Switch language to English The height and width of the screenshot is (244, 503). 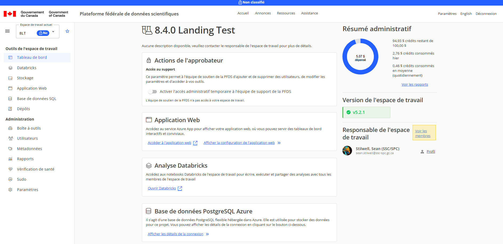tap(466, 14)
